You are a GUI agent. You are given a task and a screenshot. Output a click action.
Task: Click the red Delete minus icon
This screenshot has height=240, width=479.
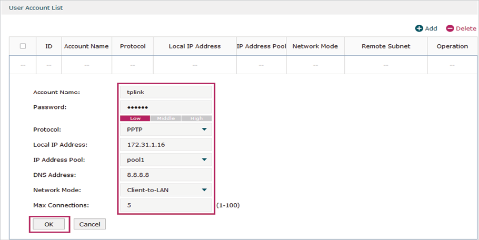tap(450, 28)
